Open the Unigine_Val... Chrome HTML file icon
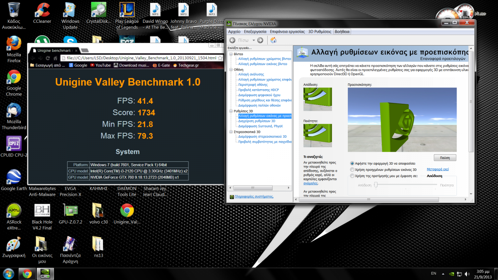This screenshot has width=498, height=280. pyautogui.click(x=127, y=214)
